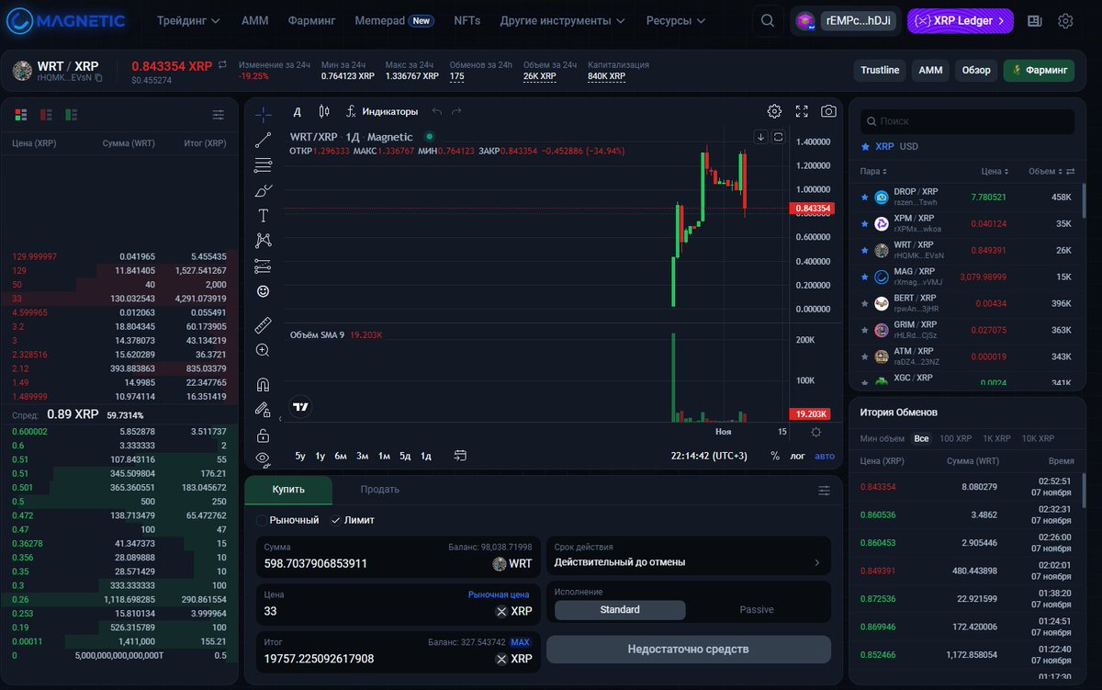This screenshot has width=1102, height=690.
Task: Open the go-to-date calendar icon
Action: (x=460, y=456)
